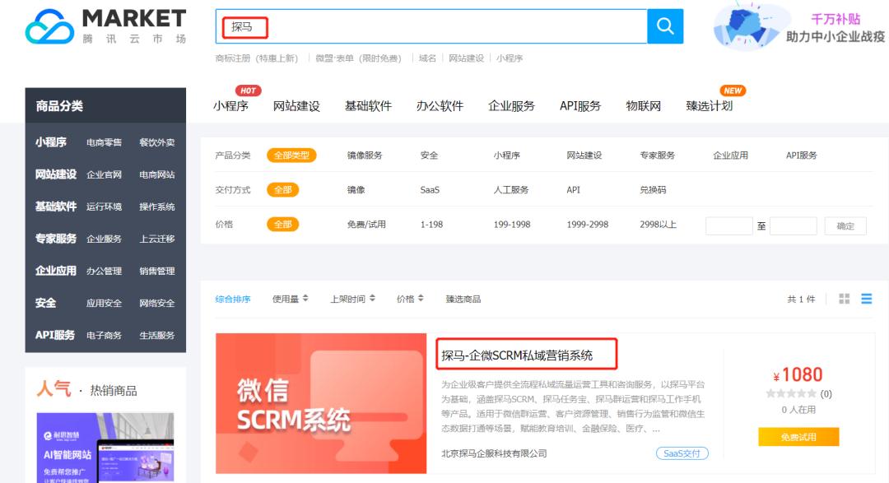Select 操作系统 in sidebar
The image size is (889, 483).
click(x=157, y=207)
